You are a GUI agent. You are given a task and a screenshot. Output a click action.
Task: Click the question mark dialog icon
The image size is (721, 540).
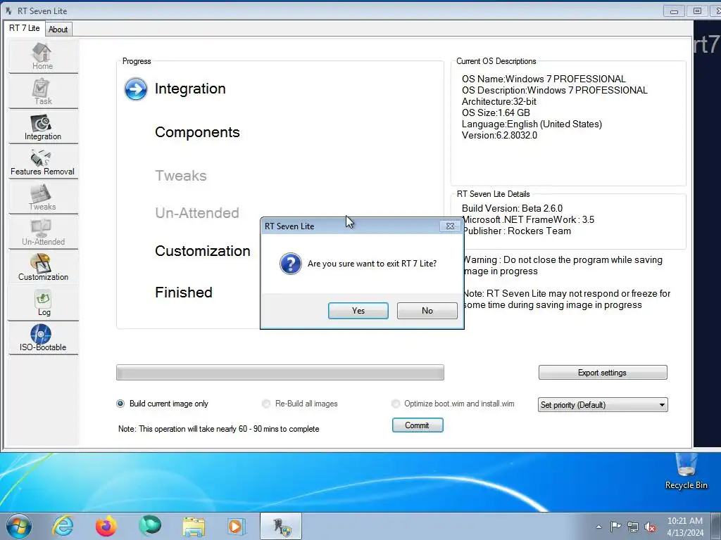point(291,264)
